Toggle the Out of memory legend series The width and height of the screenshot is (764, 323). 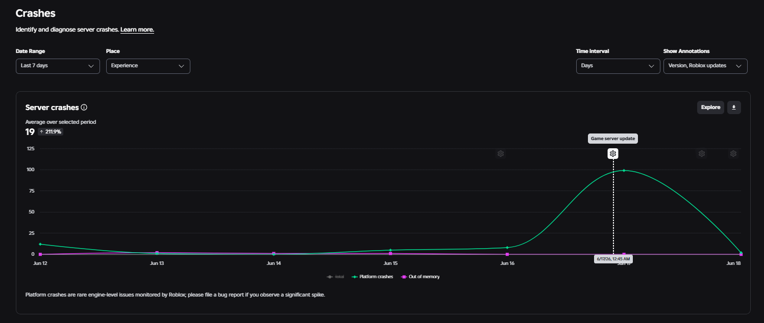(420, 277)
